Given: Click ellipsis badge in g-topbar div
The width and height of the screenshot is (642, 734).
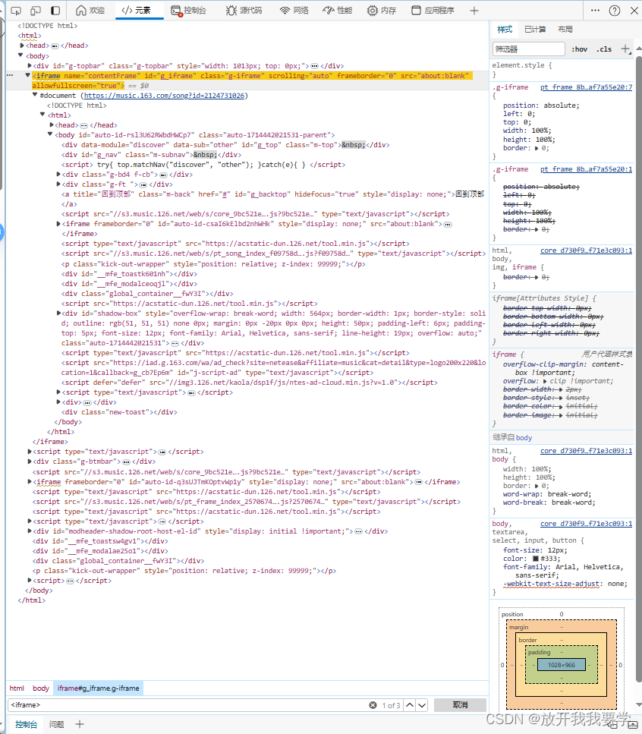Looking at the screenshot, I should (x=314, y=67).
